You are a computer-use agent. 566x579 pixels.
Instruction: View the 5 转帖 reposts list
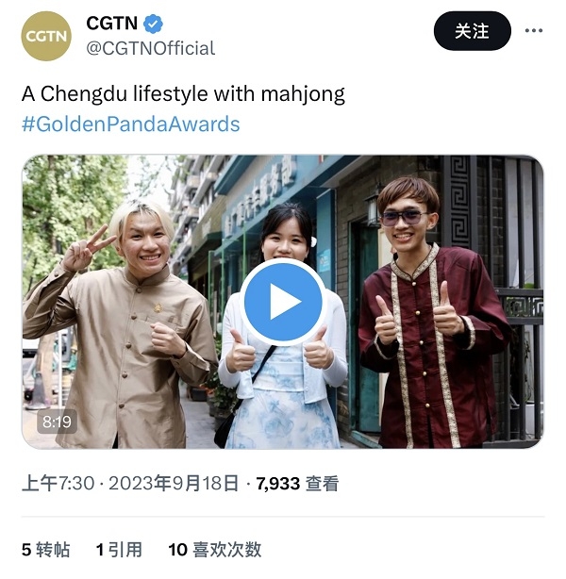[x=45, y=550]
